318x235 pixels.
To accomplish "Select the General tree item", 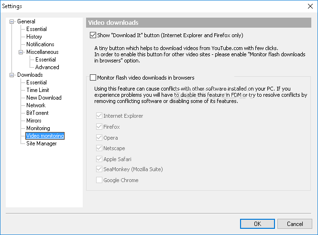I will click(x=26, y=21).
